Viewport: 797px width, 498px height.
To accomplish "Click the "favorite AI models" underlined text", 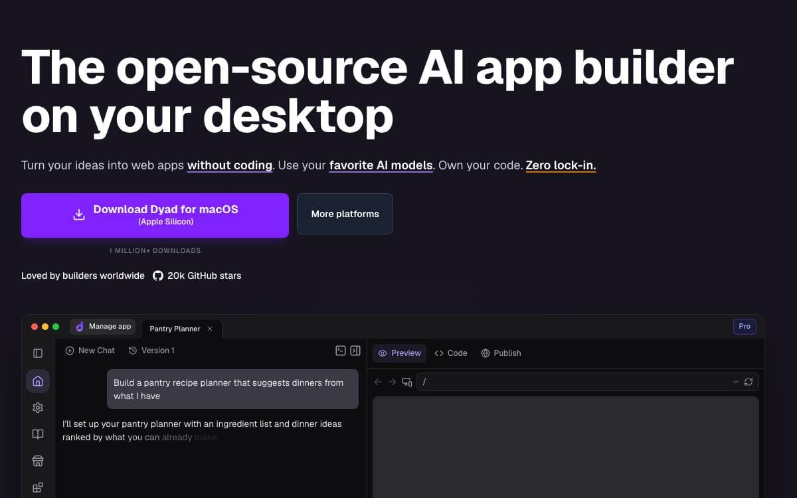I will (x=381, y=165).
